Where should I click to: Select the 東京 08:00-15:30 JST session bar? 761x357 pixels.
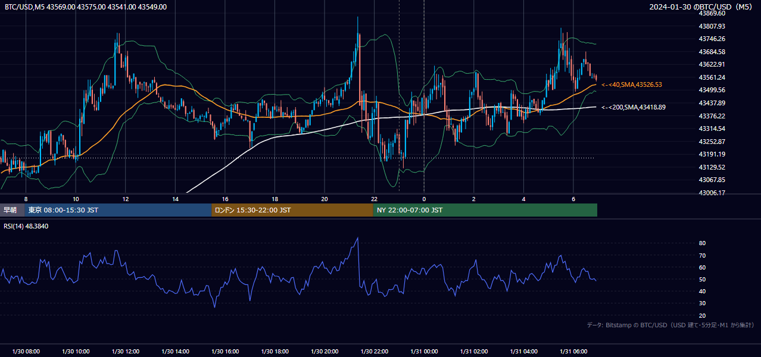tap(118, 210)
